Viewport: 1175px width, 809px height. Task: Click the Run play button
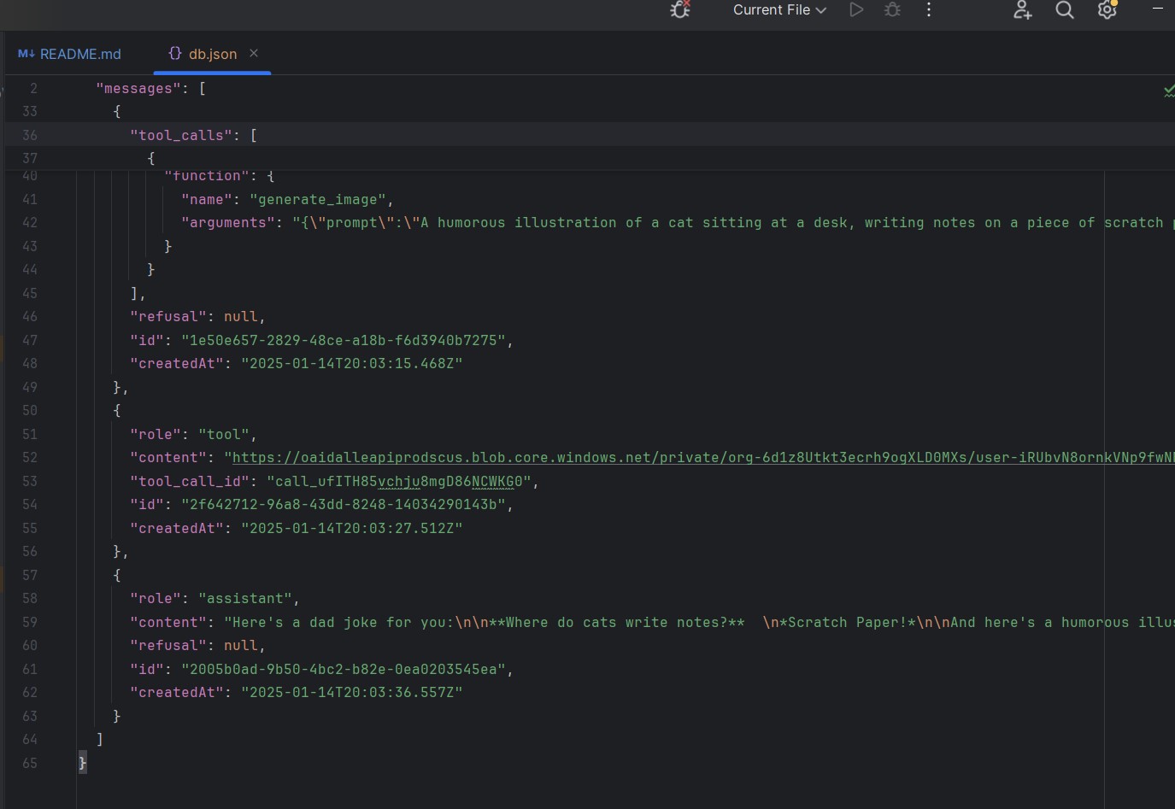pyautogui.click(x=856, y=10)
